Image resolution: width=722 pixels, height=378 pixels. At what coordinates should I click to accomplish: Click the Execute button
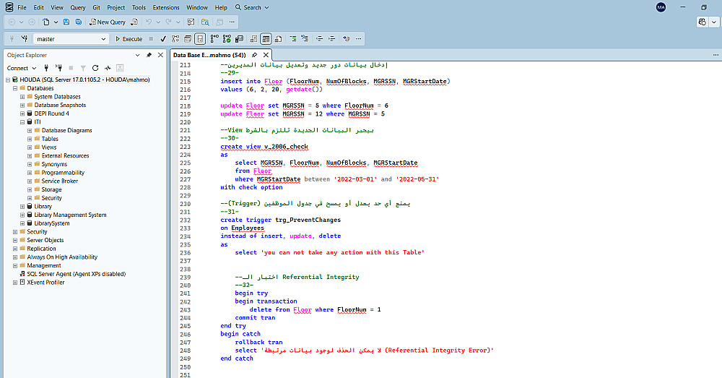(129, 39)
